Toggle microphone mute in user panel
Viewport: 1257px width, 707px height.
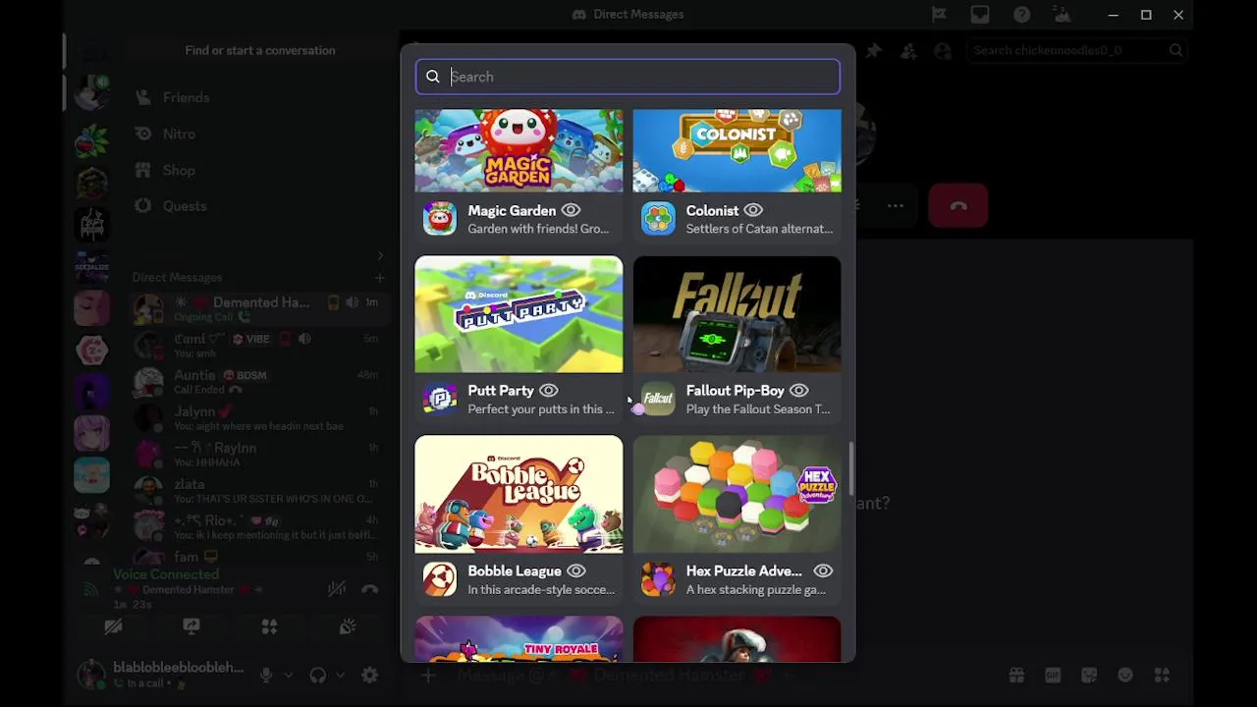(266, 675)
